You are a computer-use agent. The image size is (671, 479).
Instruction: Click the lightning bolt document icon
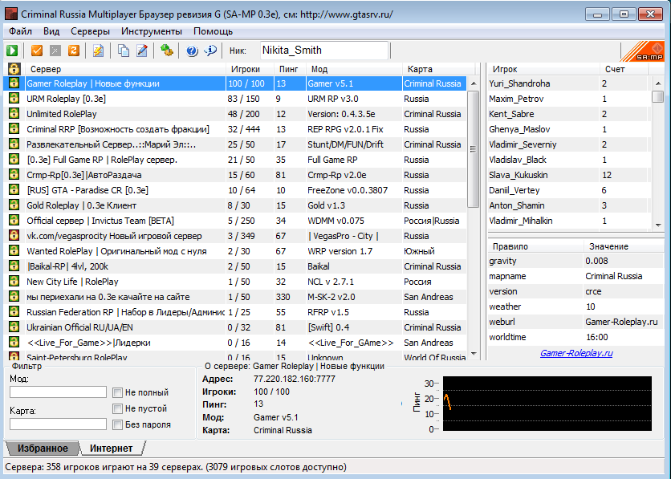[99, 51]
